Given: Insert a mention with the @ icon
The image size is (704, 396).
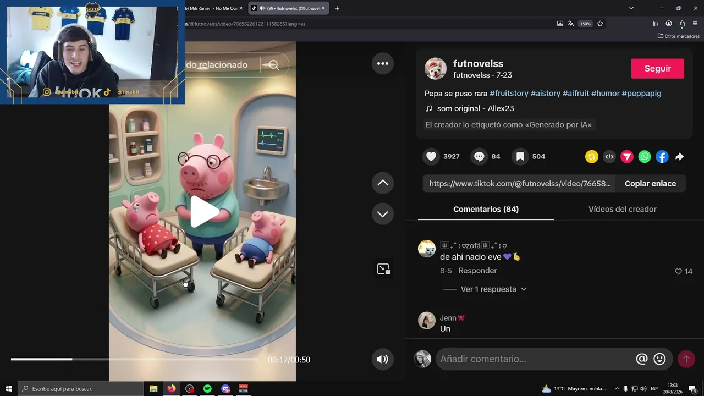Looking at the screenshot, I should coord(641,359).
